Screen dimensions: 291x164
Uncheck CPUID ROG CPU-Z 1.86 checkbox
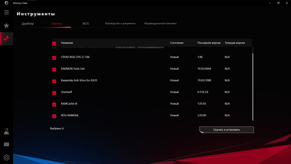pos(54,58)
